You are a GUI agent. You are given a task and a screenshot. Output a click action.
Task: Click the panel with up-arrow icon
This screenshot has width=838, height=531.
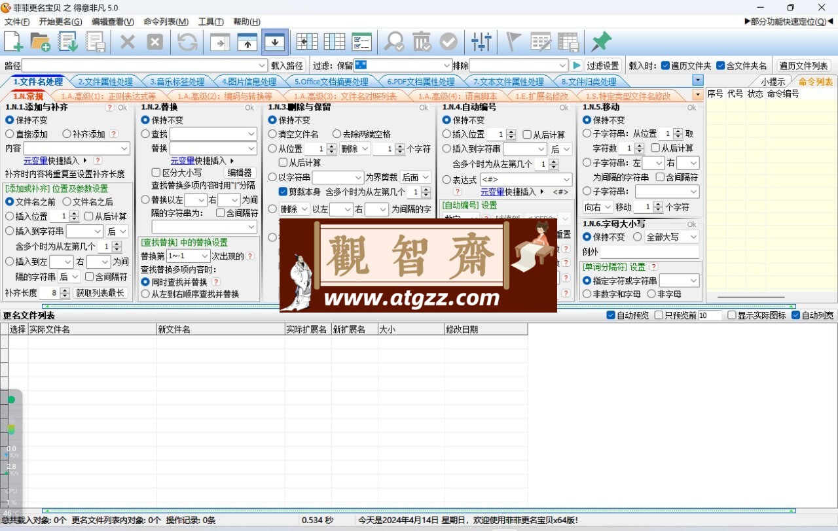(247, 43)
